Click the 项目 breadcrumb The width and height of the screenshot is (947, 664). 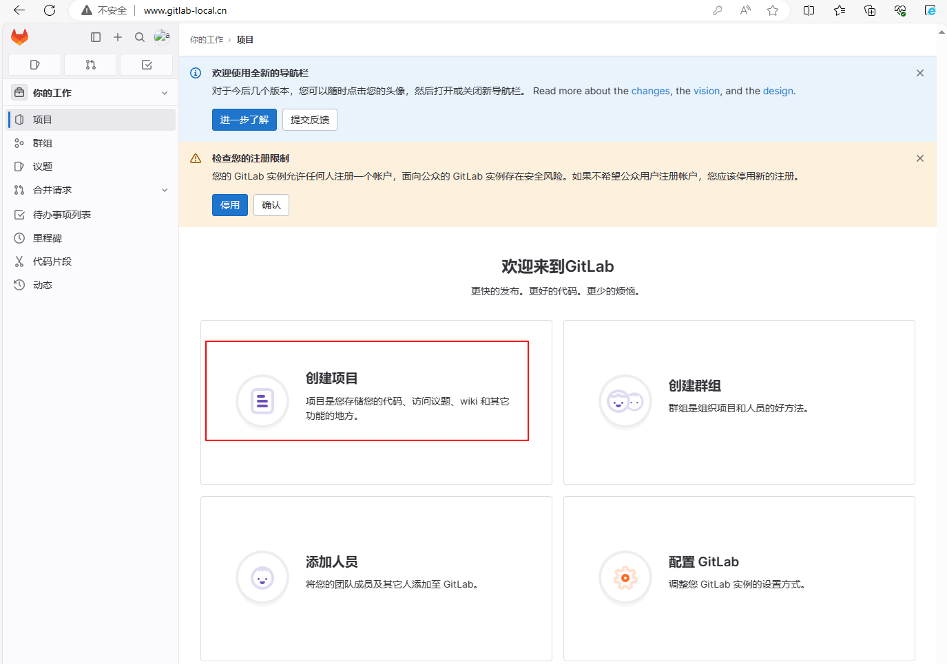click(245, 40)
